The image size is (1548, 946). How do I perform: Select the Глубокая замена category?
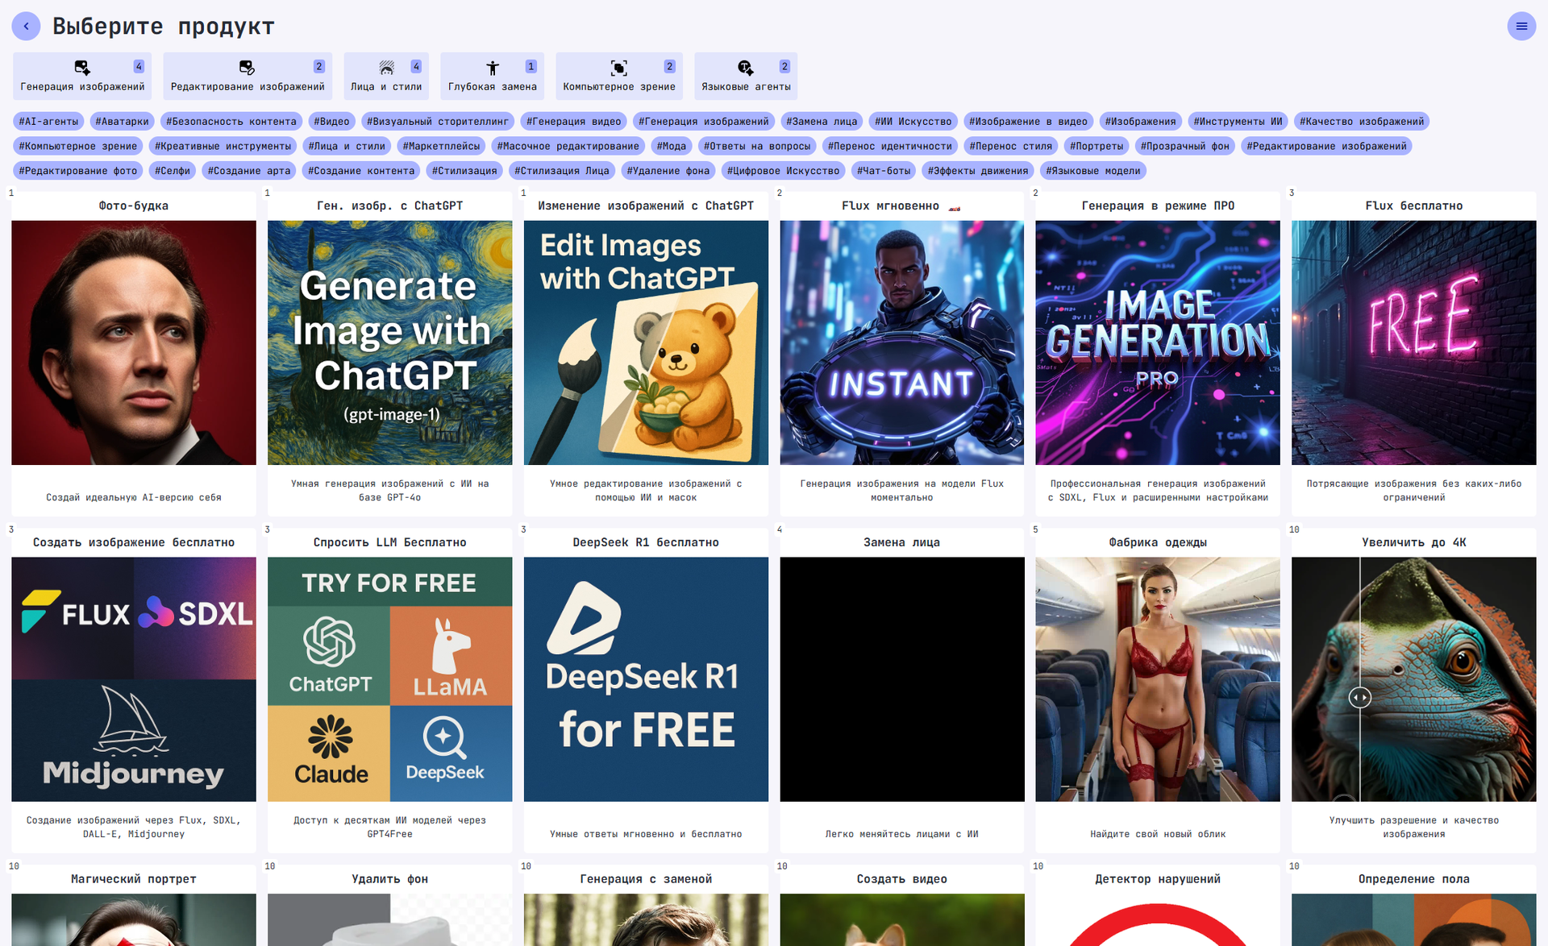pos(492,76)
